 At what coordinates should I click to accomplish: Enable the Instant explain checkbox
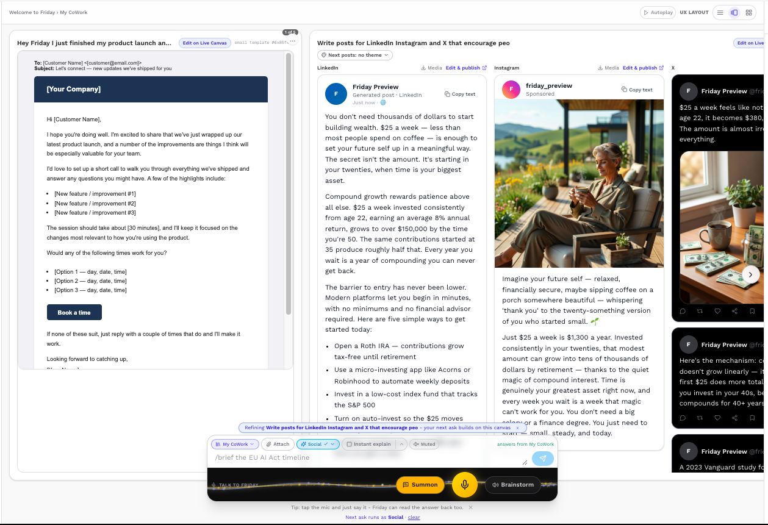point(368,444)
